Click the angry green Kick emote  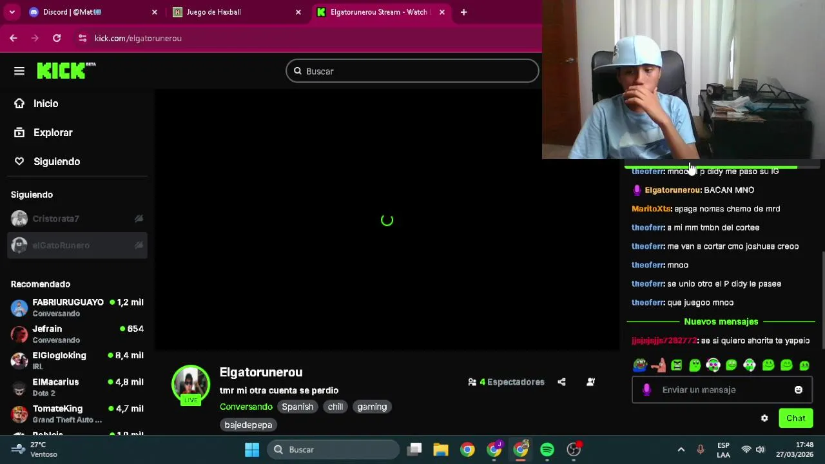[x=676, y=365]
